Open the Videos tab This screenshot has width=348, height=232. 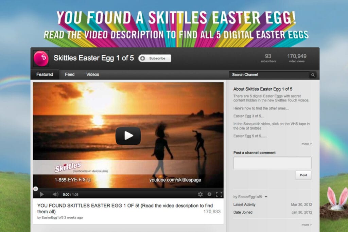tap(92, 74)
